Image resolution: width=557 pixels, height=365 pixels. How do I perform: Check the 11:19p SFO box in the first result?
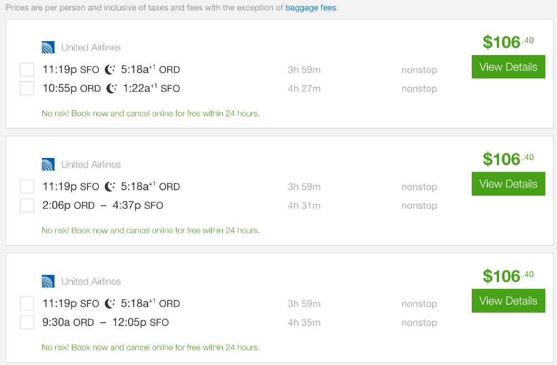coord(27,70)
